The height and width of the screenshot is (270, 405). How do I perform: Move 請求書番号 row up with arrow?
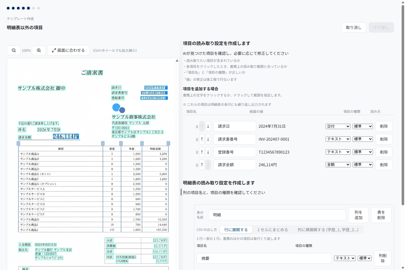point(202,139)
